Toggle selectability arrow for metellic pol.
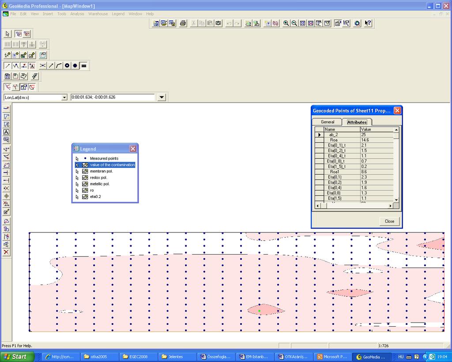 click(77, 184)
